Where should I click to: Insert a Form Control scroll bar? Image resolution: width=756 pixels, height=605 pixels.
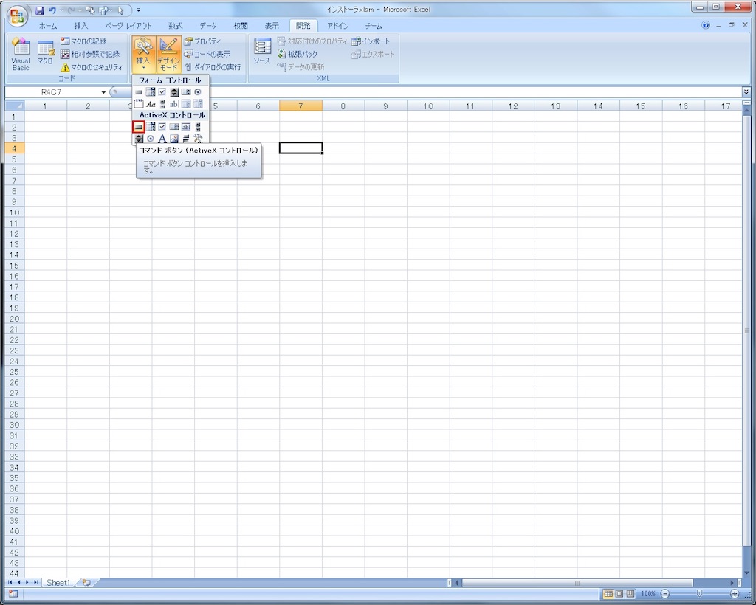point(162,103)
